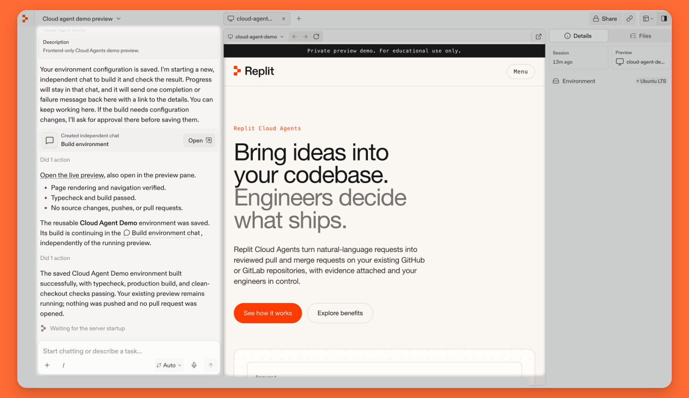Go back in the preview browser
The image size is (689, 398).
coord(295,37)
